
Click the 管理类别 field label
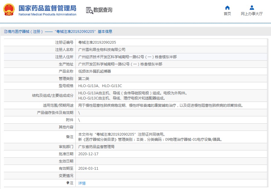point(66,79)
